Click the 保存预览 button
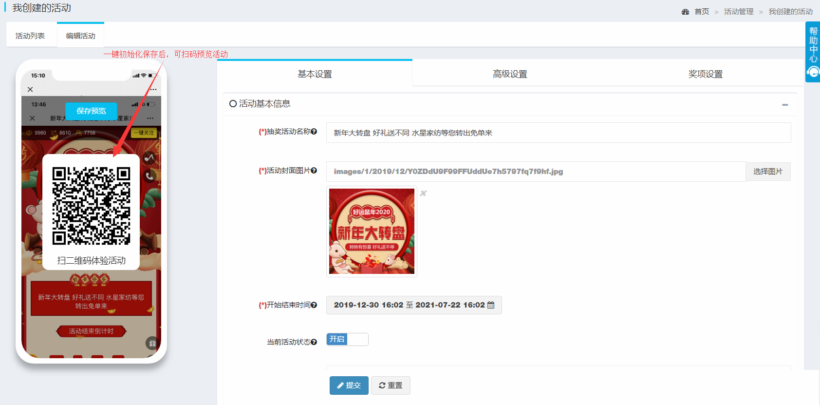Image resolution: width=820 pixels, height=405 pixels. click(x=92, y=111)
